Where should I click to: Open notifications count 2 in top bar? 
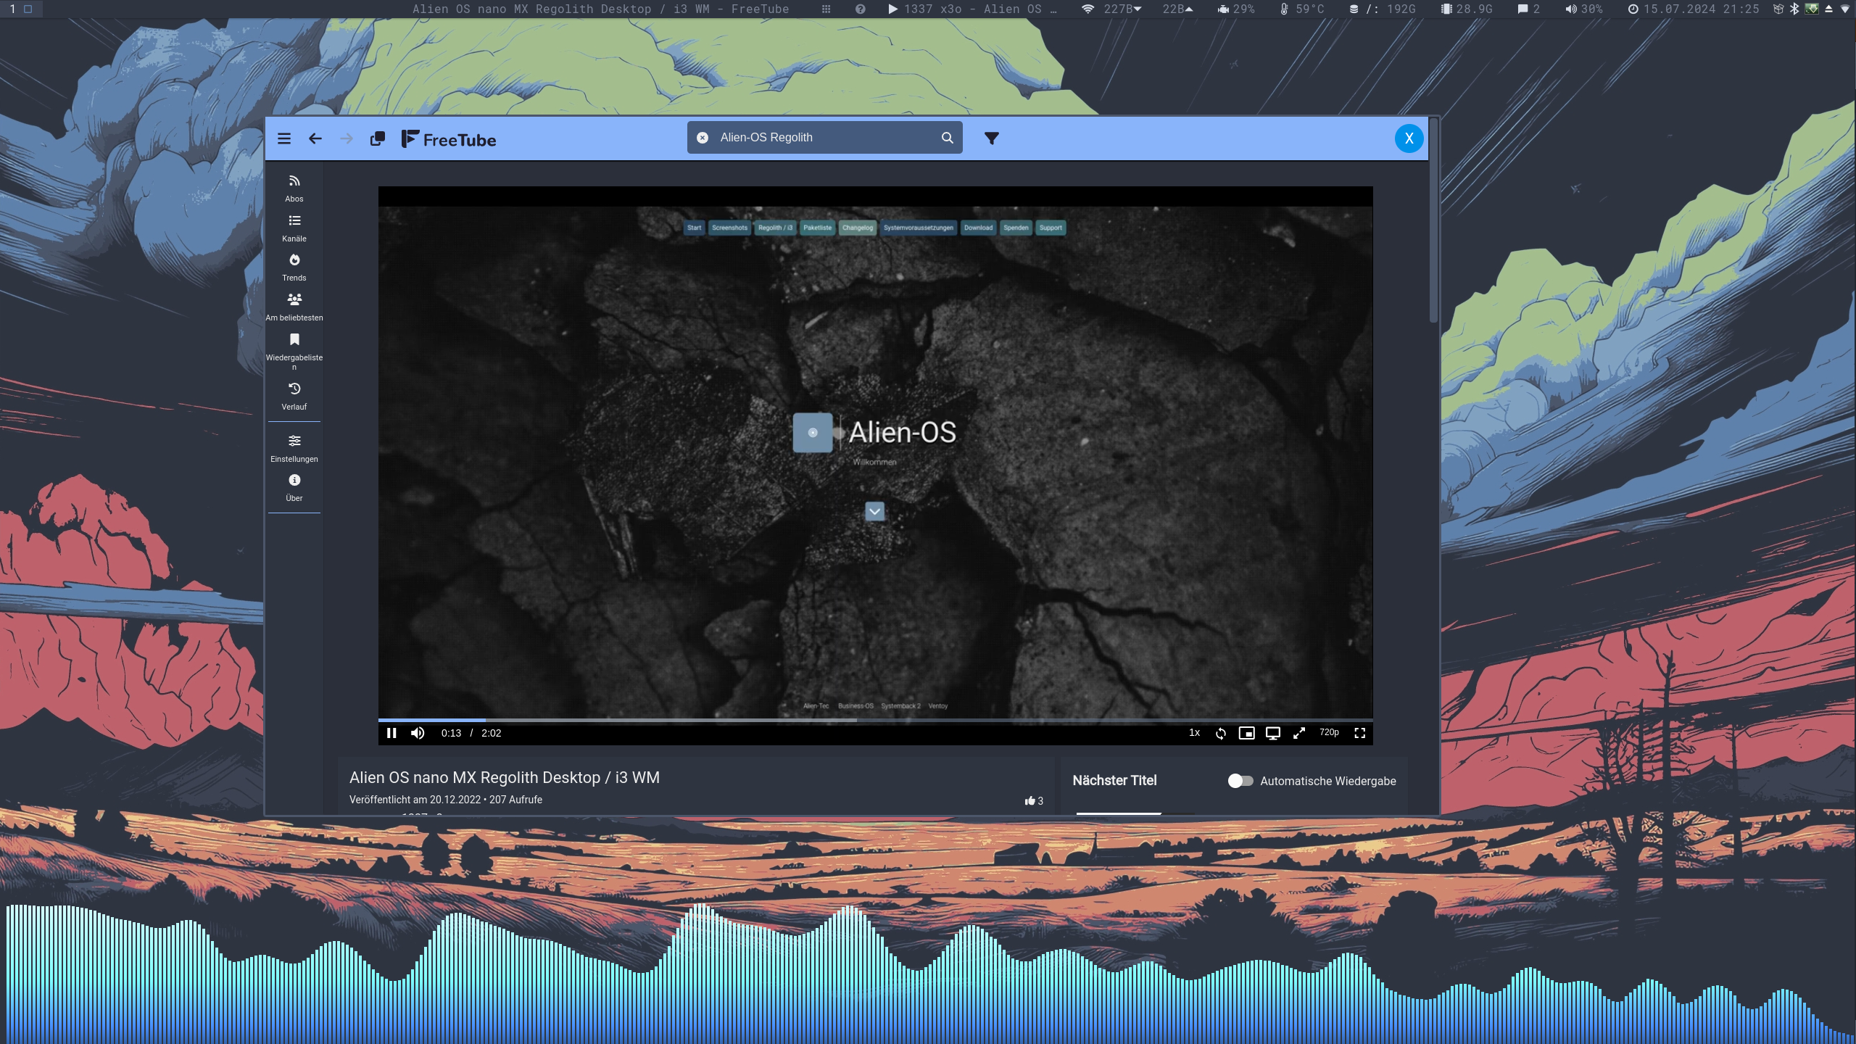(1528, 9)
